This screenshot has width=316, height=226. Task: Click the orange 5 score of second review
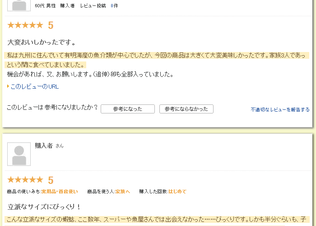pos(51,180)
